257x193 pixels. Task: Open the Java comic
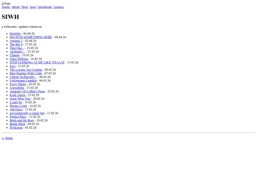(x=12, y=66)
